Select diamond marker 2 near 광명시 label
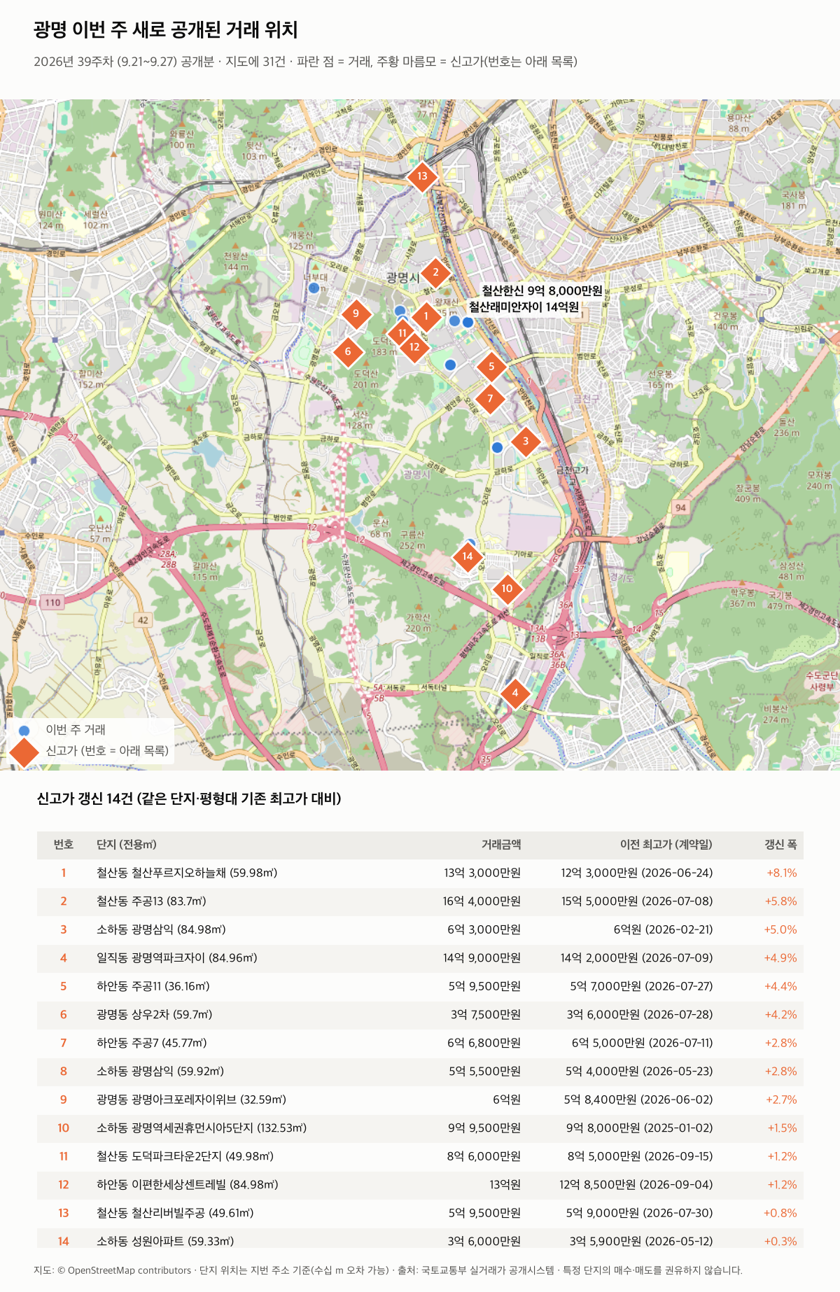This screenshot has width=840, height=1292. tap(435, 272)
